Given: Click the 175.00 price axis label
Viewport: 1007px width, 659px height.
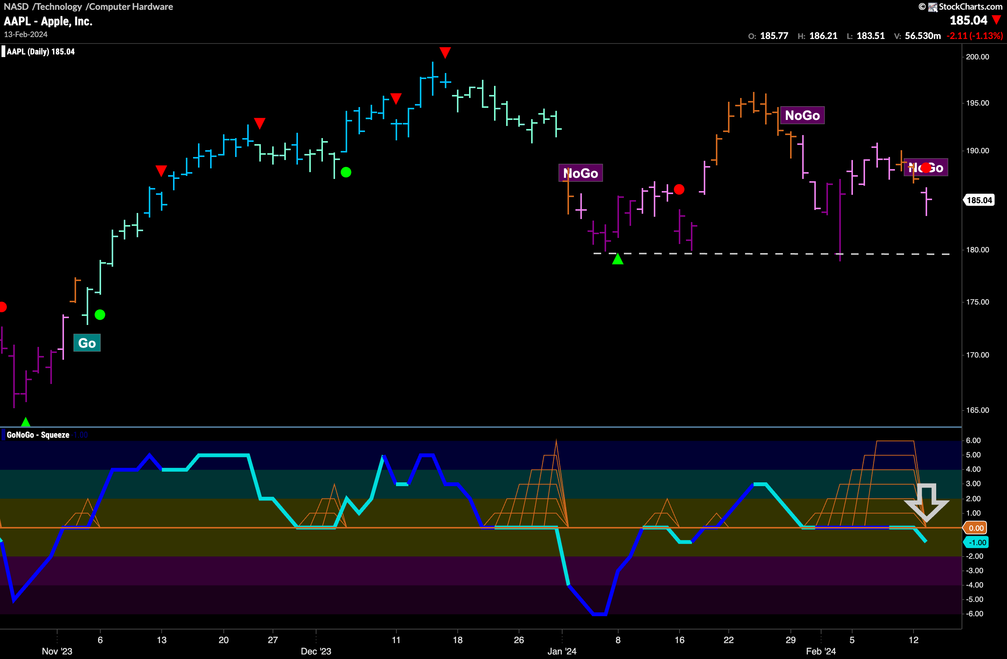Looking at the screenshot, I should click(x=977, y=302).
